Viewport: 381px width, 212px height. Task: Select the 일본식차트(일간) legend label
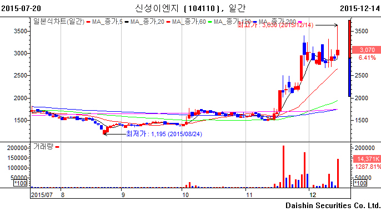[x=59, y=22]
